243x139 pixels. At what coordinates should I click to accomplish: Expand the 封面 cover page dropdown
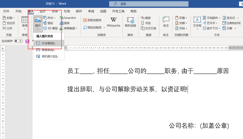click(x=14, y=18)
